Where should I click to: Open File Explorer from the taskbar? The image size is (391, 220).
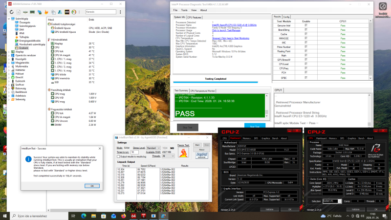tap(93, 216)
